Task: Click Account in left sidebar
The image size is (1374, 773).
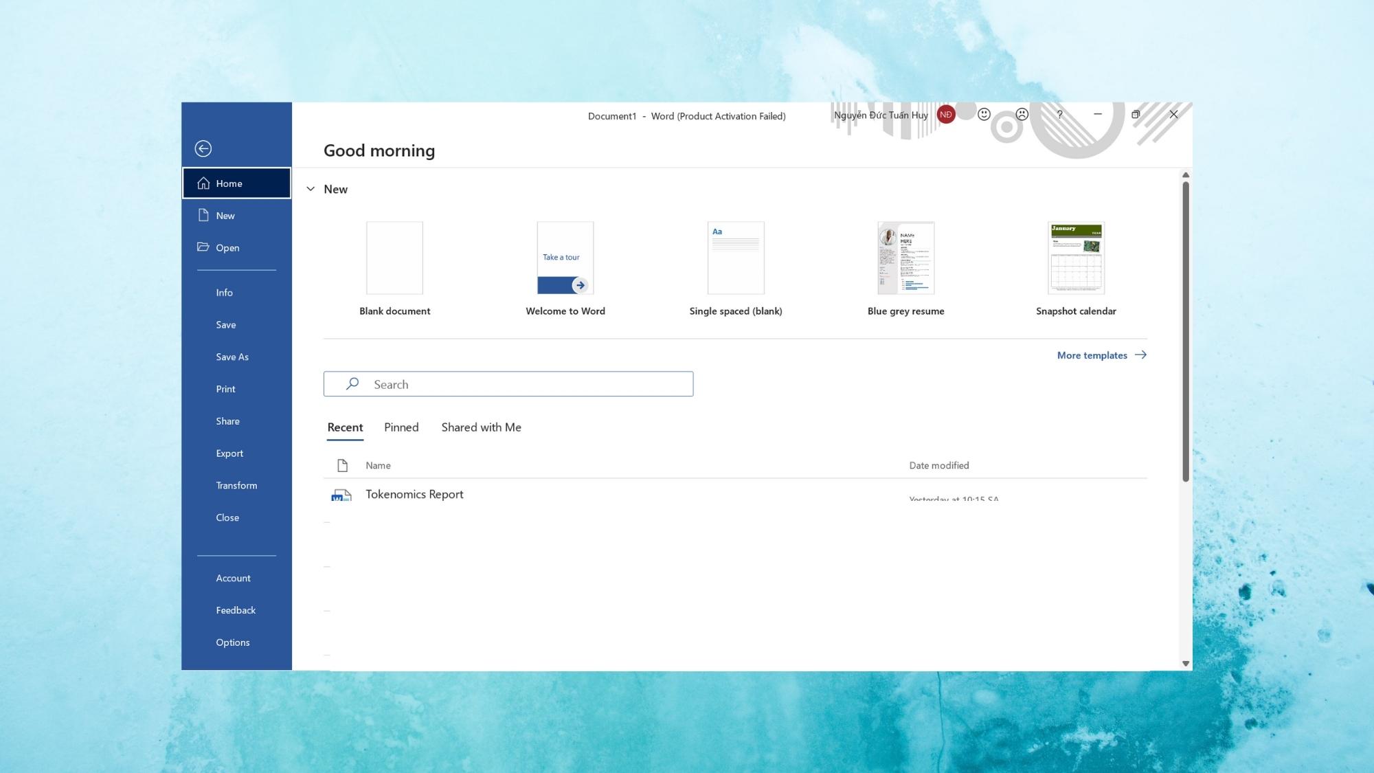Action: (233, 578)
